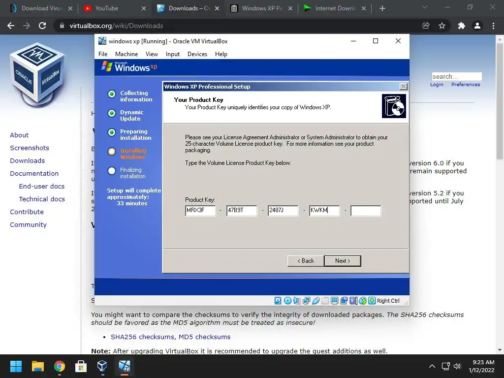
Task: Open the Chrome profile icon
Action: click(477, 26)
